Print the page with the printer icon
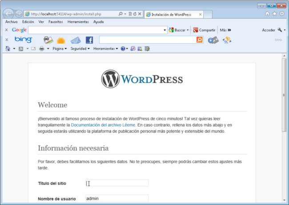The width and height of the screenshot is (289, 205). click(x=42, y=48)
